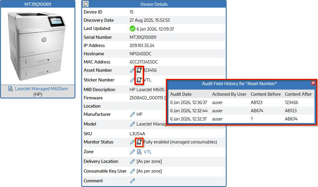Click the zone details icon beside VTL link

[139, 152]
